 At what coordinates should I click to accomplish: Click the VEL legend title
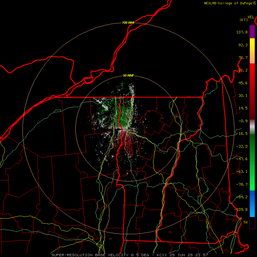251,17
